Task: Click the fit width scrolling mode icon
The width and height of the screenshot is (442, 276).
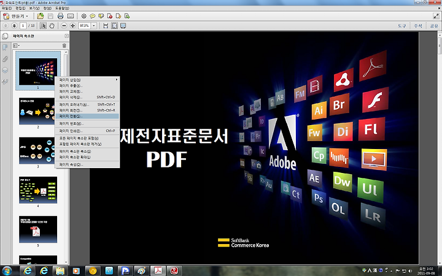Action: point(106,26)
